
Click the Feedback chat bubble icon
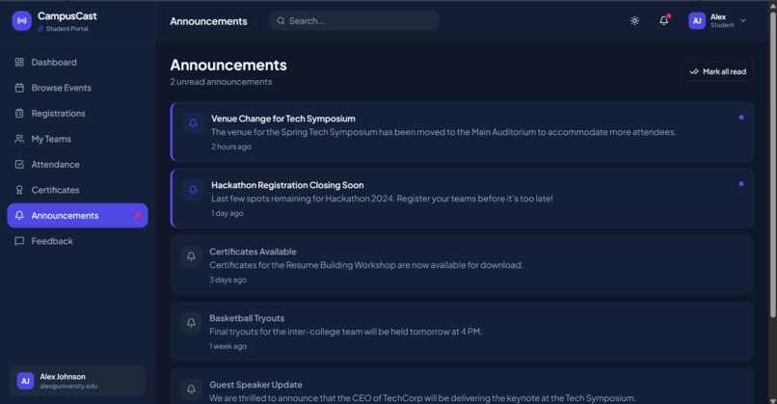[19, 241]
